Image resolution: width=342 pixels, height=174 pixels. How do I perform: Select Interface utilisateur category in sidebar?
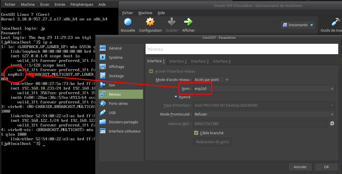click(x=121, y=131)
